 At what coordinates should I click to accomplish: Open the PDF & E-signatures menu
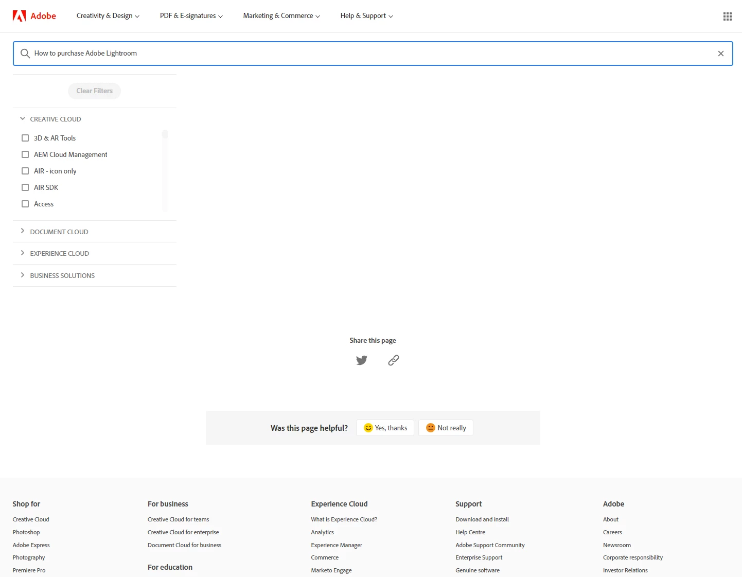(191, 16)
